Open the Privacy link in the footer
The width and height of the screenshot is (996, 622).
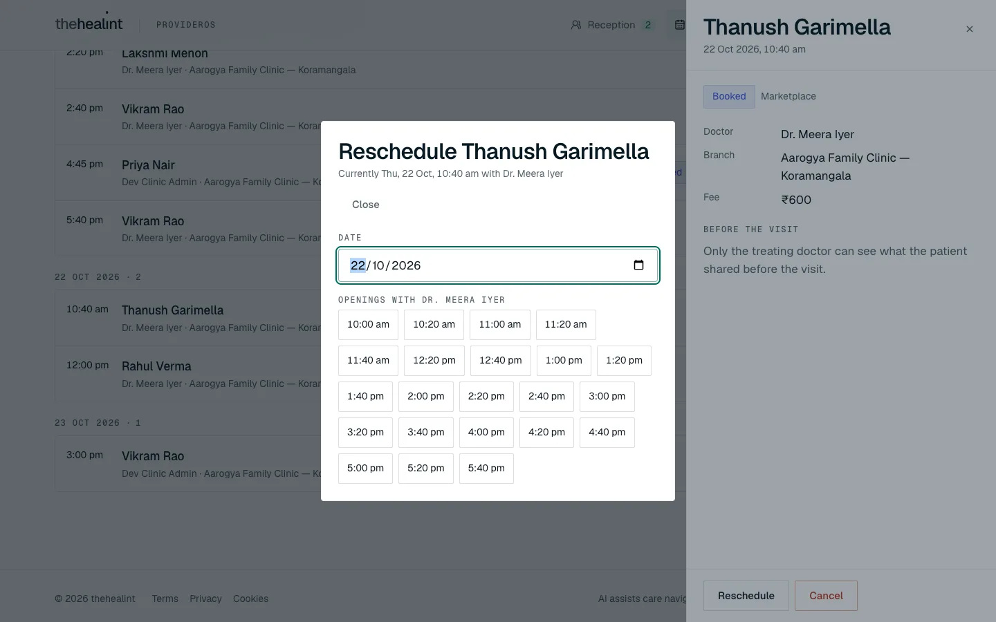coord(205,599)
